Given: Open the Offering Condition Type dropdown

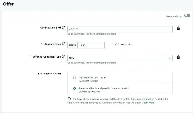Looking at the screenshot, I should (120, 58).
